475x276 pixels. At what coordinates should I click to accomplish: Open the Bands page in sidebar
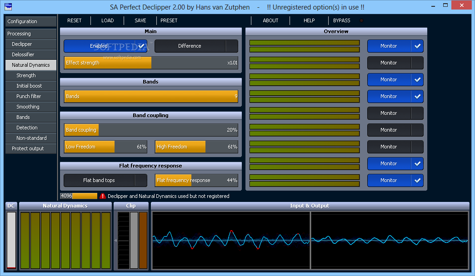click(31, 117)
